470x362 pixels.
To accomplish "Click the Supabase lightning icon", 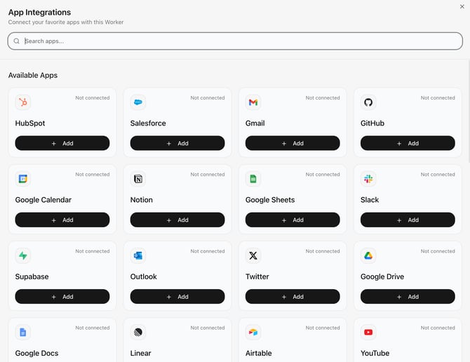I will point(23,255).
